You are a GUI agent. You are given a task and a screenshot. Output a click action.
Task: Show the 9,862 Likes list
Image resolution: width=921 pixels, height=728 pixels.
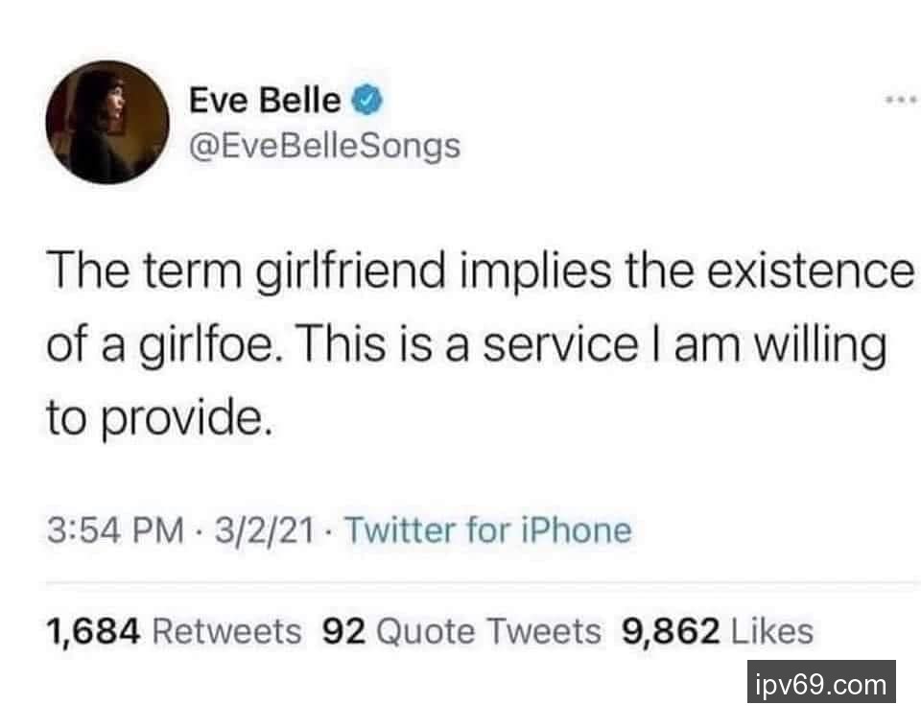pyautogui.click(x=718, y=630)
